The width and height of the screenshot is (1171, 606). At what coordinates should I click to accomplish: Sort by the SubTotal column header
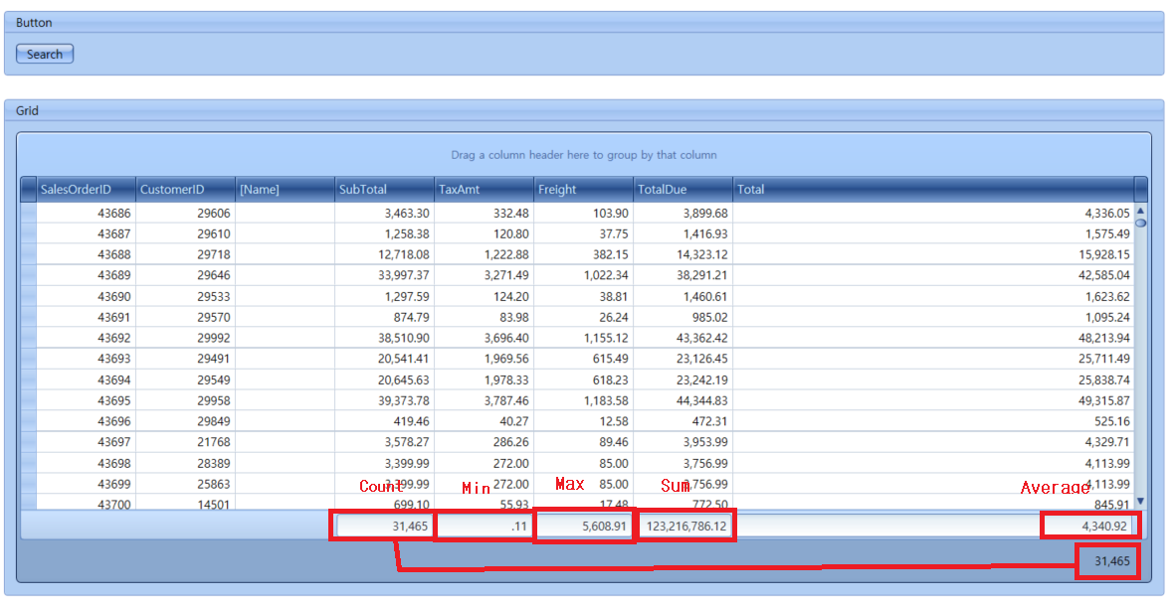click(x=383, y=189)
